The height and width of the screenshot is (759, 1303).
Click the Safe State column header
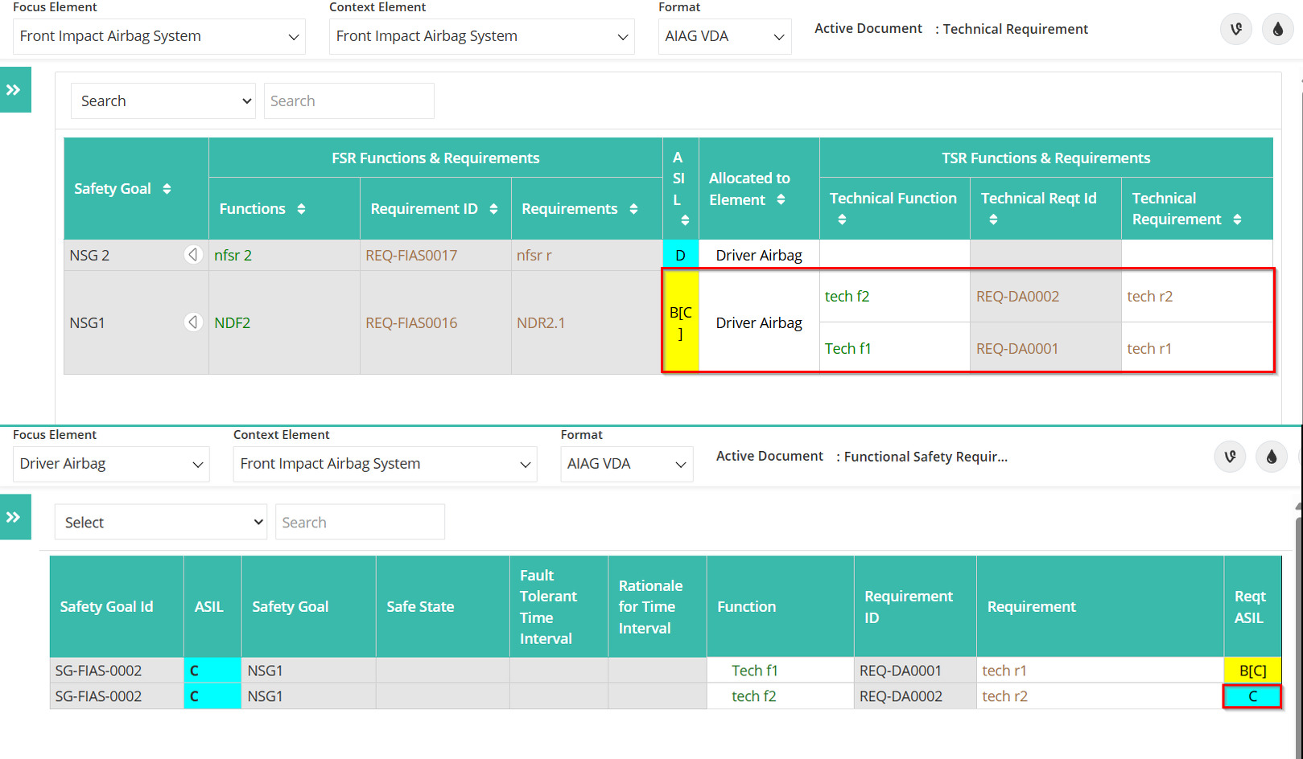click(x=443, y=607)
